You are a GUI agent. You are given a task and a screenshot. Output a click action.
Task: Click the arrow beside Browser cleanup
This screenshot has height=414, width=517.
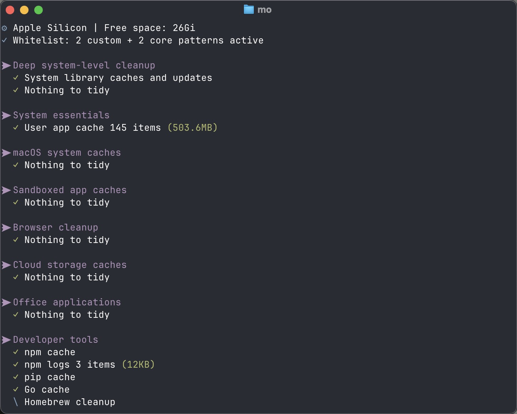[x=6, y=228]
